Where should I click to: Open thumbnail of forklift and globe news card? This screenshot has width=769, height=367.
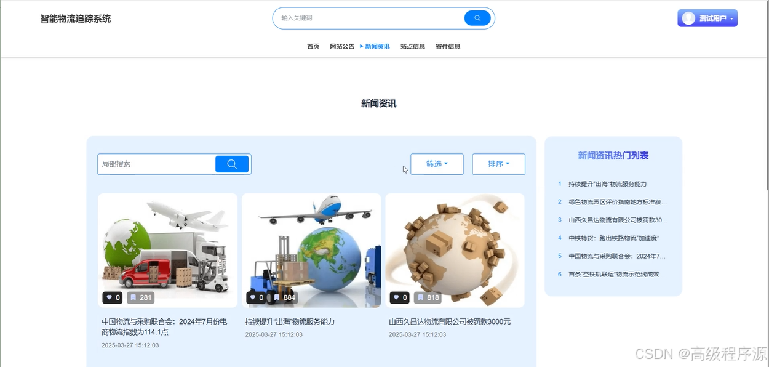pos(311,250)
